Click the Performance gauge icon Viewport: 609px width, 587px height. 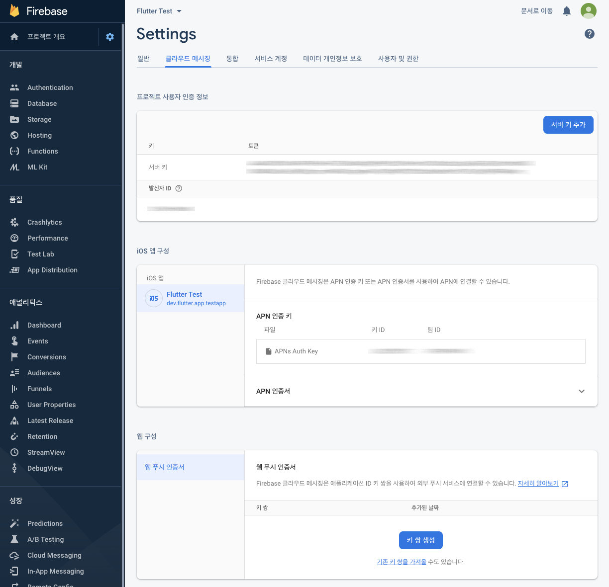click(14, 238)
